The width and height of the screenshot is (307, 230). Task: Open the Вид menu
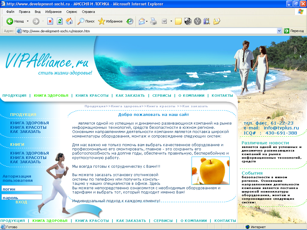pos(37,12)
